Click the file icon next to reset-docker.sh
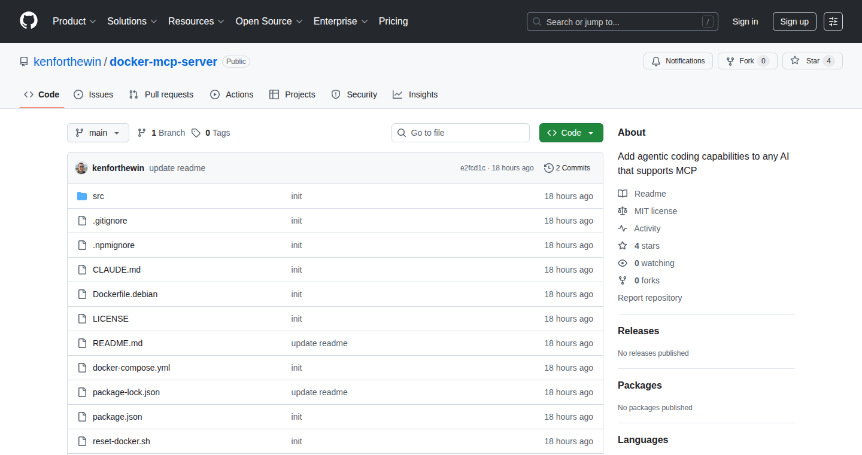The height and width of the screenshot is (455, 862). [82, 441]
